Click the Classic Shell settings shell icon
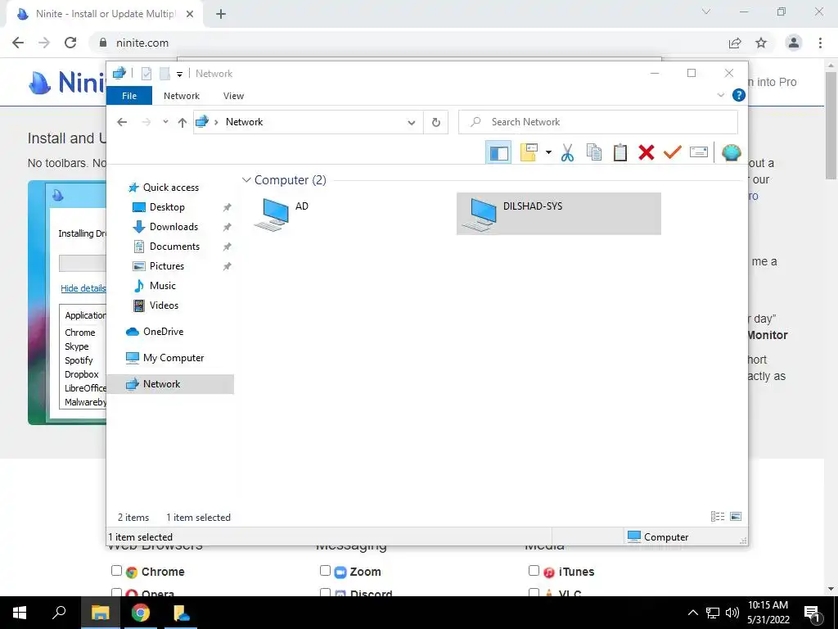This screenshot has height=629, width=838. [x=731, y=153]
